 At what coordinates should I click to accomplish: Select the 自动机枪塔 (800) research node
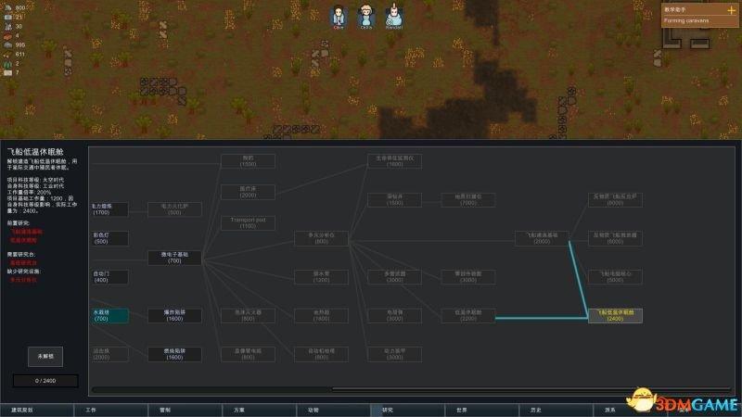pyautogui.click(x=321, y=355)
